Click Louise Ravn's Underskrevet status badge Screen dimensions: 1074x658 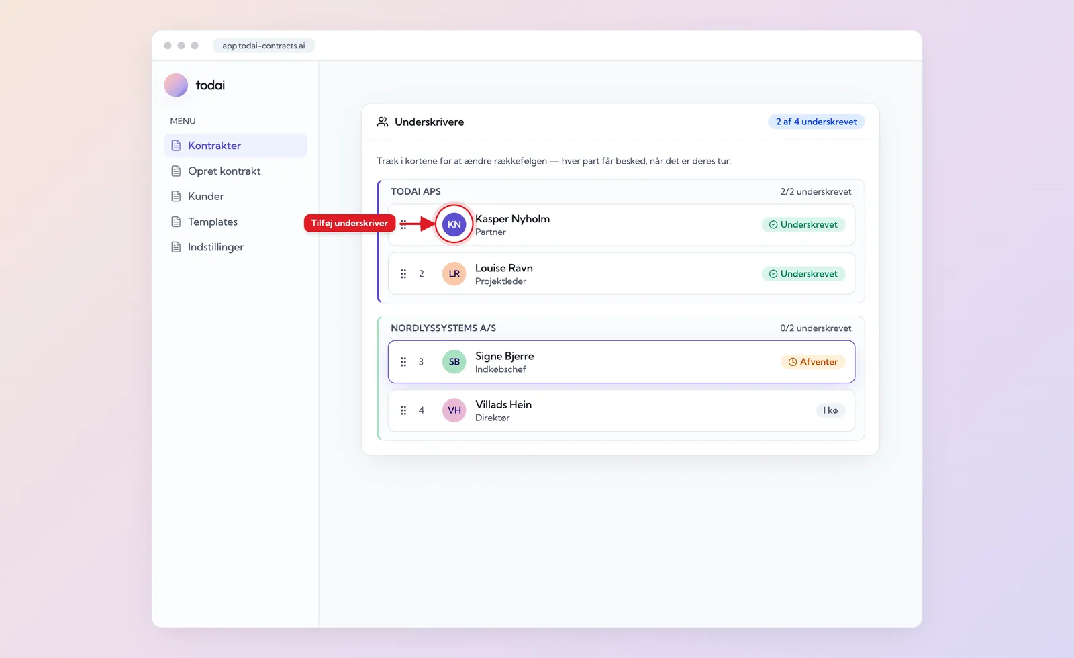pyautogui.click(x=803, y=274)
